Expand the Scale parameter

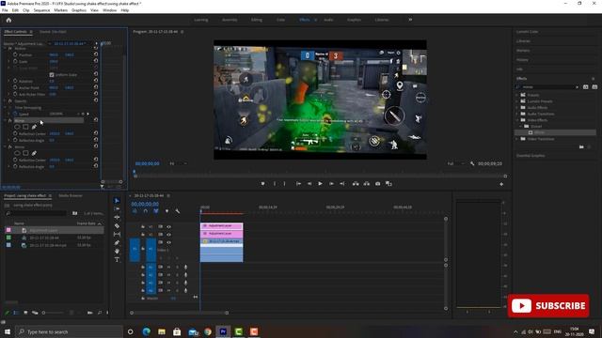(8, 61)
